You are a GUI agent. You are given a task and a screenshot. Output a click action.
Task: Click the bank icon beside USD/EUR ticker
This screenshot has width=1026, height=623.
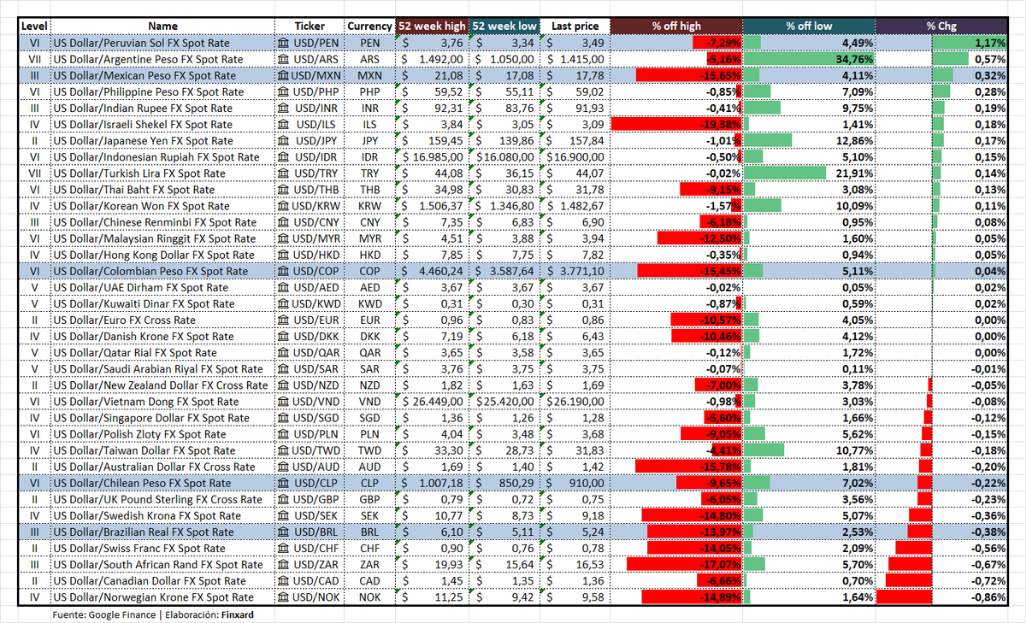coord(284,319)
